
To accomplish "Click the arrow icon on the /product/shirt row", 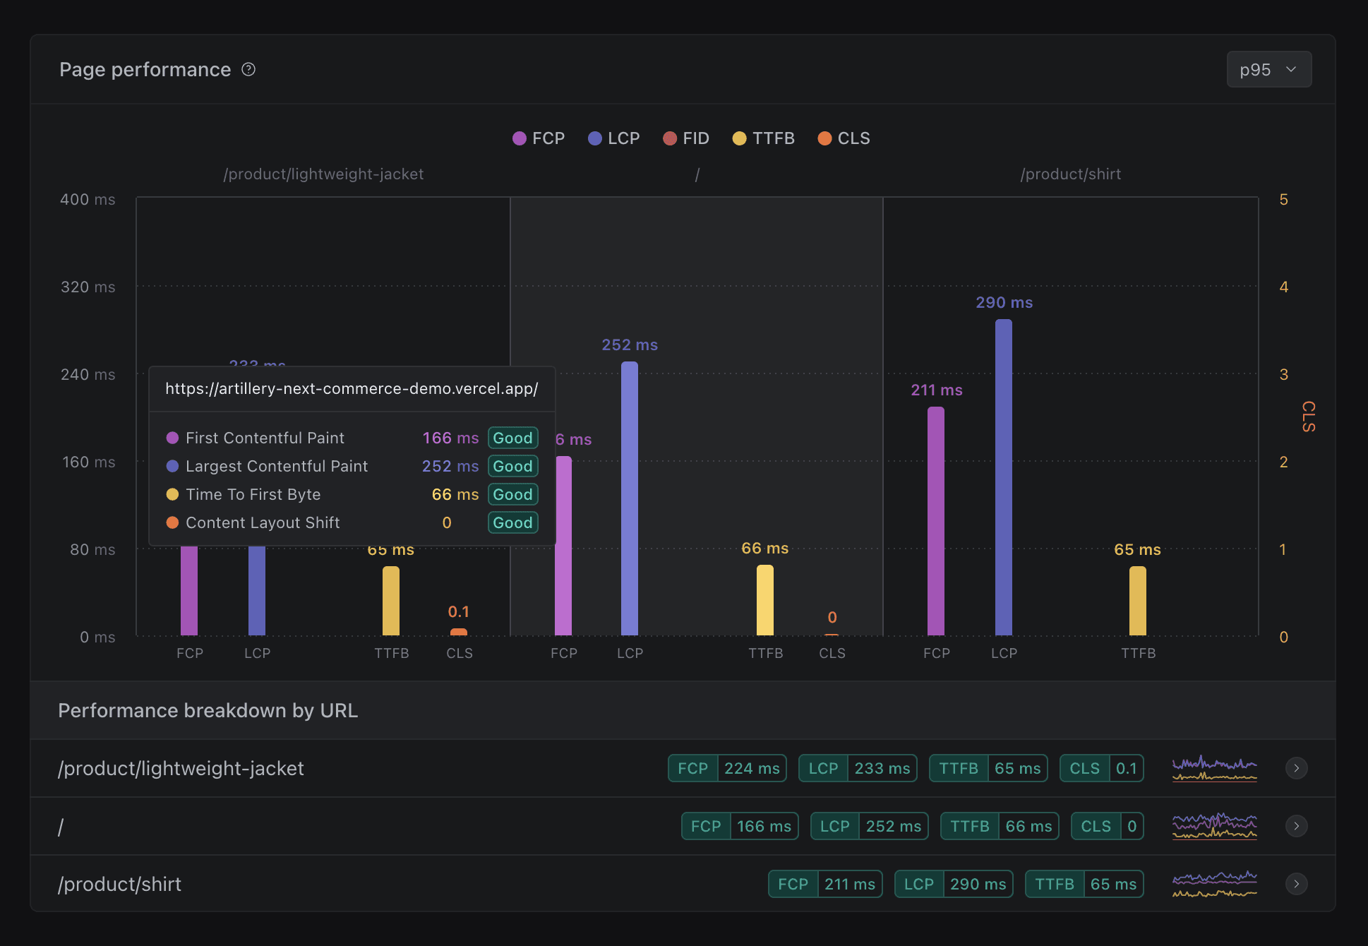I will point(1297,884).
